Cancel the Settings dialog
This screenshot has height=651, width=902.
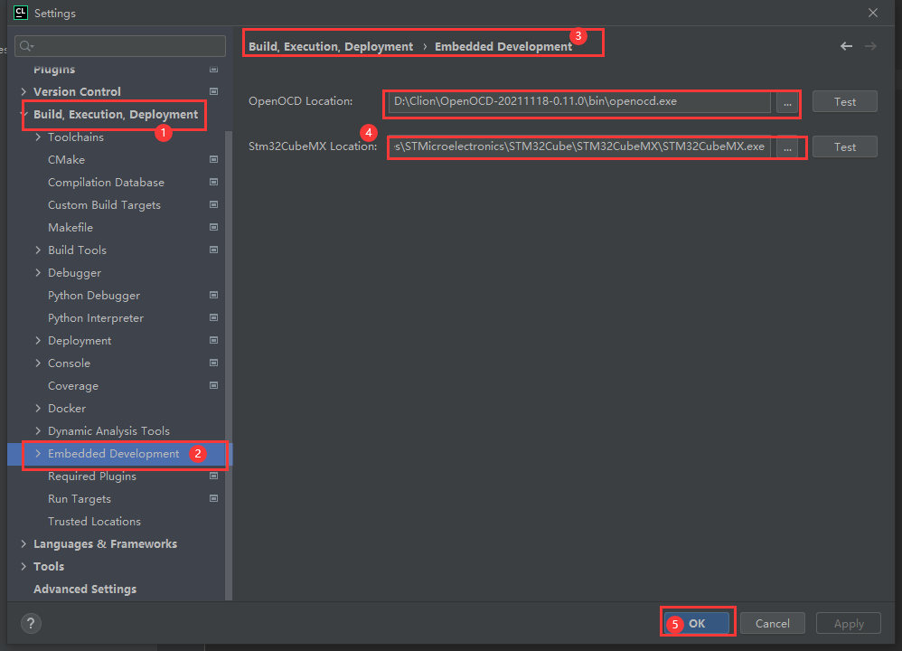click(772, 623)
